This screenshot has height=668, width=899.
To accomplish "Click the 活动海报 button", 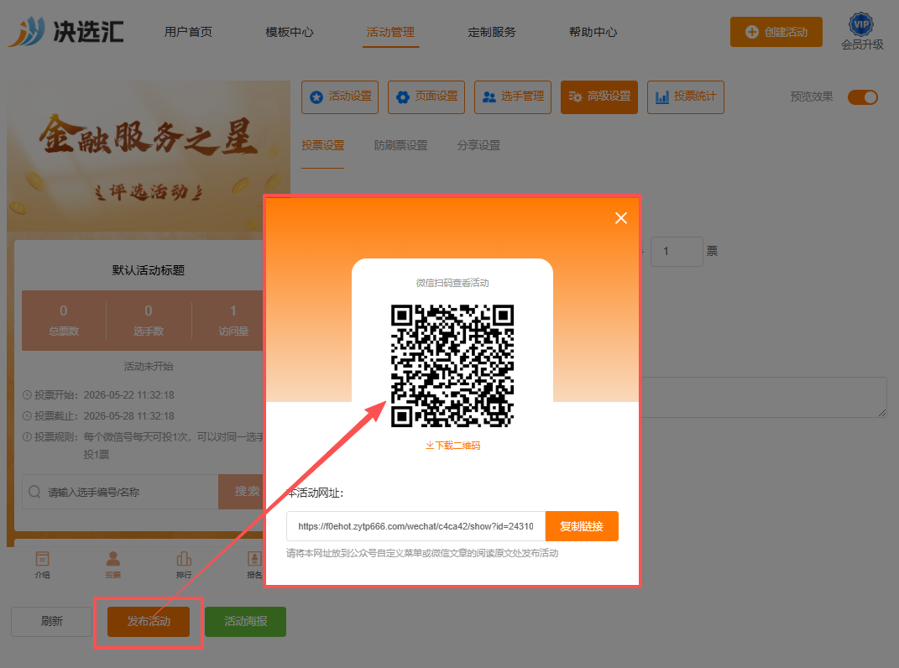I will (245, 622).
